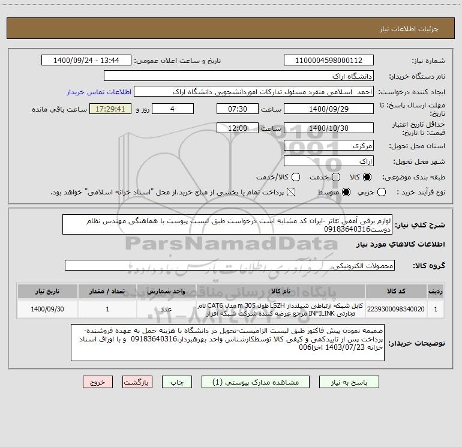Click price validity time 12:00
Viewport: 462px width, 447px height.
[x=238, y=128]
